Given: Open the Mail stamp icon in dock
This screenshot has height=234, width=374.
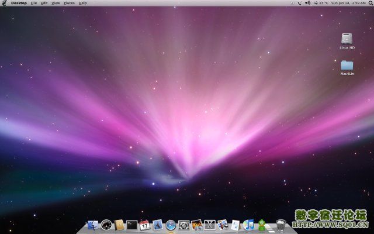Looking at the screenshot, I should click(x=158, y=225).
